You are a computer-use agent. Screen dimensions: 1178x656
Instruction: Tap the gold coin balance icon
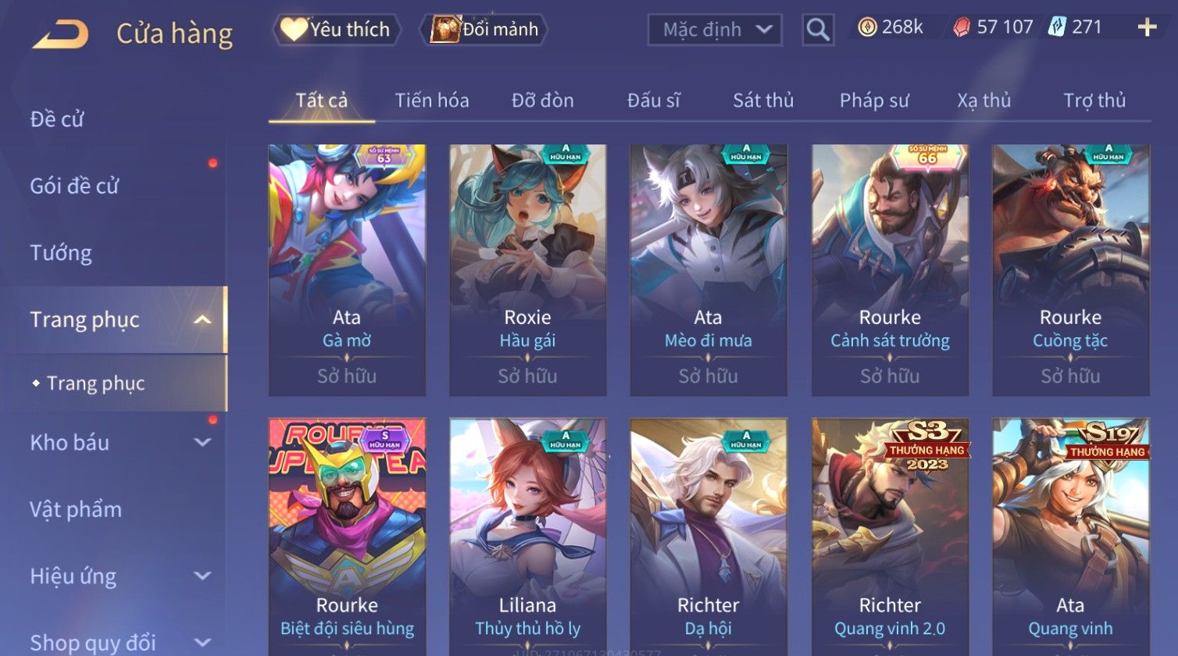pos(867,27)
